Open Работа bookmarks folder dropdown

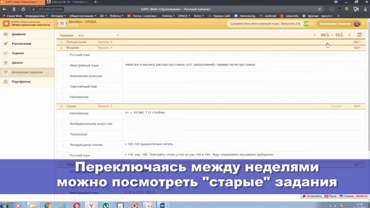pos(168,16)
